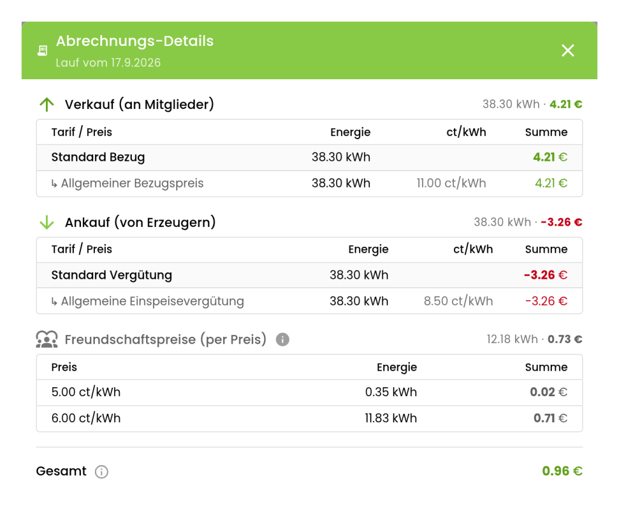
Task: Click the upward arrow icon next to Verkauf
Action: [x=47, y=104]
